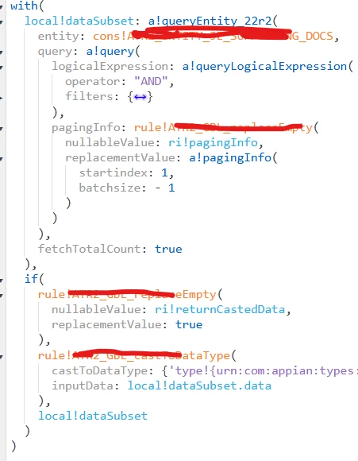
Task: Click the 'a!query' function call
Action: 110,52
